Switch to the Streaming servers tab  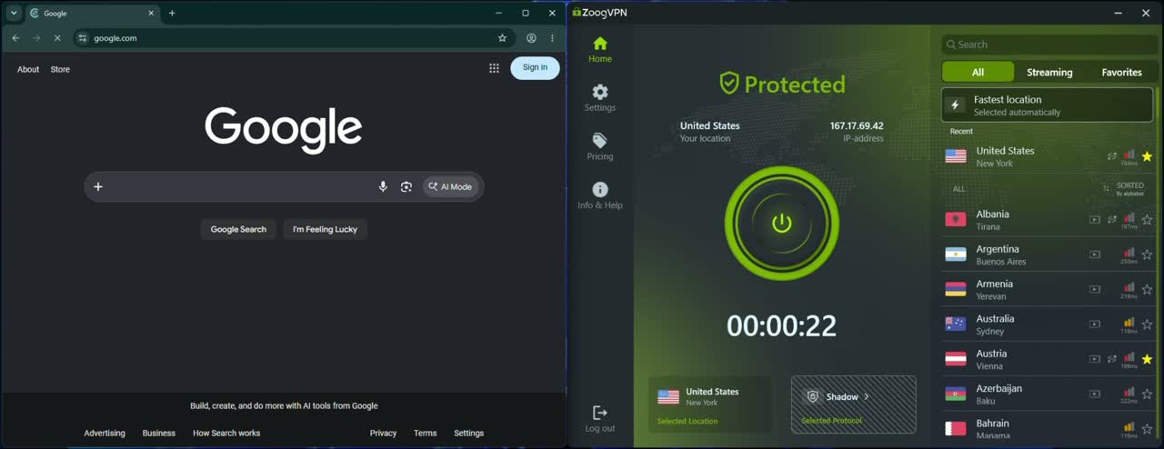(1049, 72)
